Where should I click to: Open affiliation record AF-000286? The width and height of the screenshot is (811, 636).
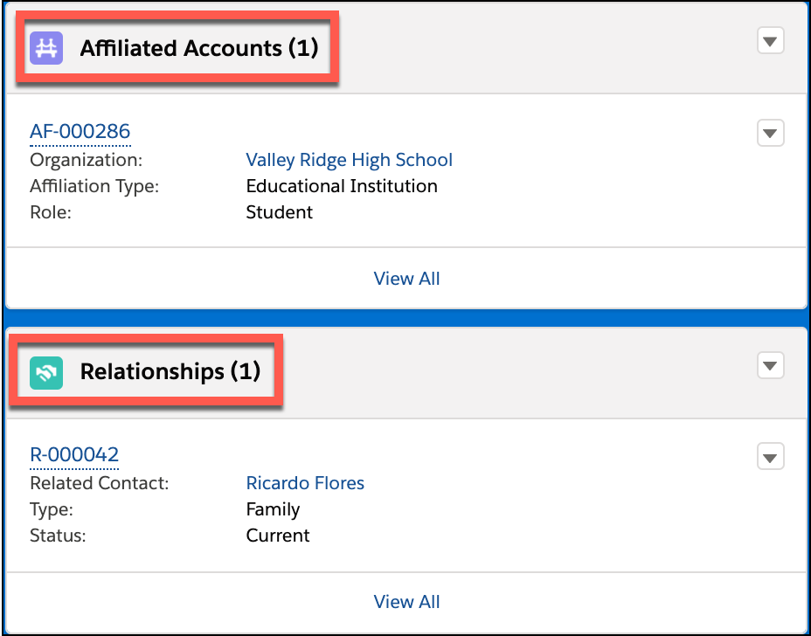(x=80, y=131)
